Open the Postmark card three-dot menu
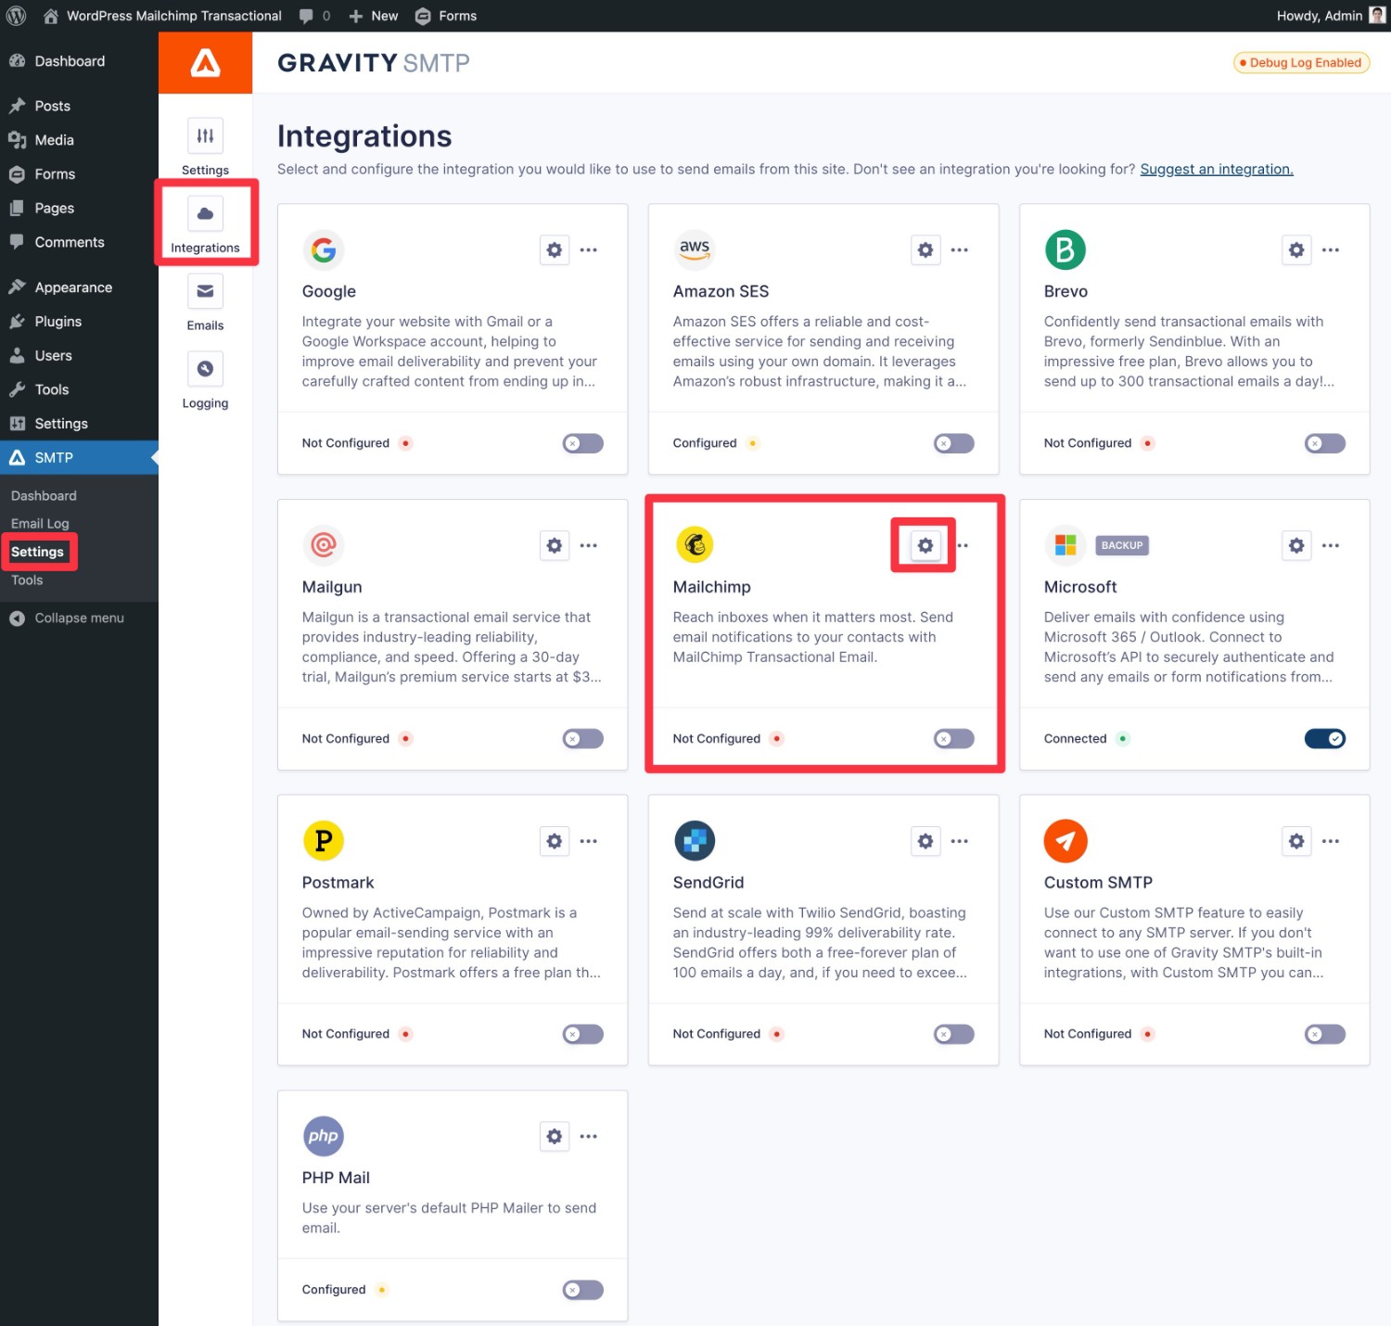 coord(589,841)
